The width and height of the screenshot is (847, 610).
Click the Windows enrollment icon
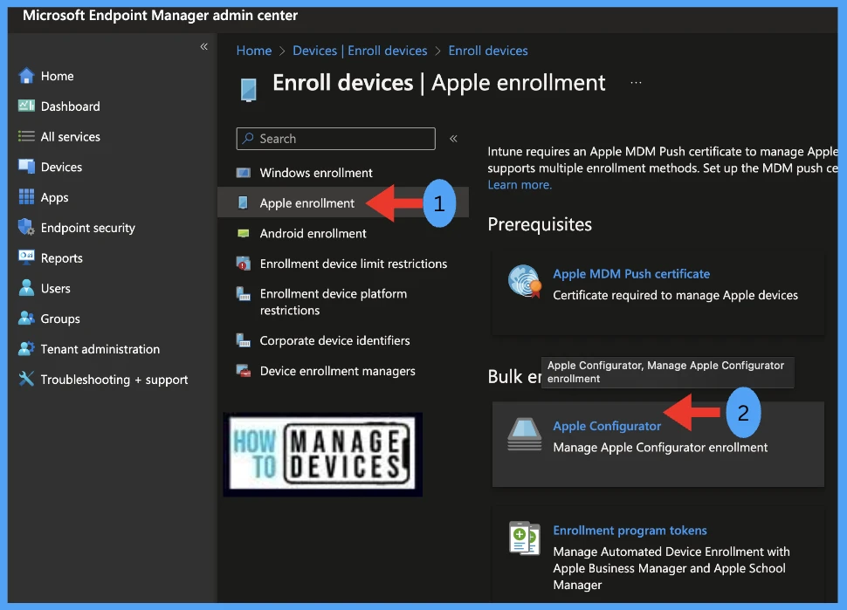[x=244, y=173]
